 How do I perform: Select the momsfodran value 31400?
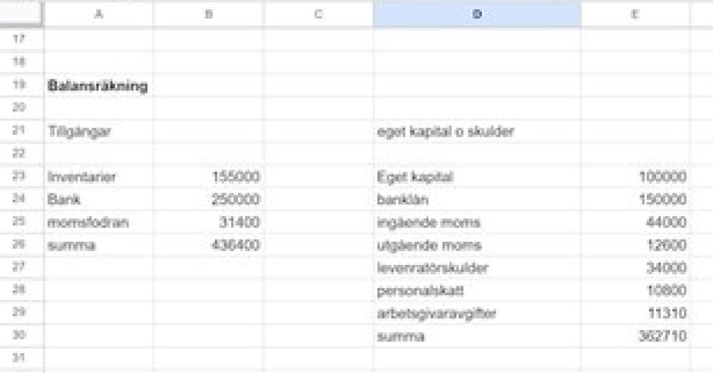209,222
